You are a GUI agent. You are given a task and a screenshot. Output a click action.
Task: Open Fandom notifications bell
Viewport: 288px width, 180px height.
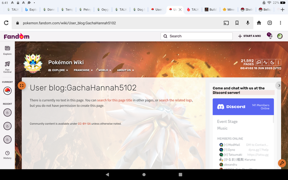(270, 36)
